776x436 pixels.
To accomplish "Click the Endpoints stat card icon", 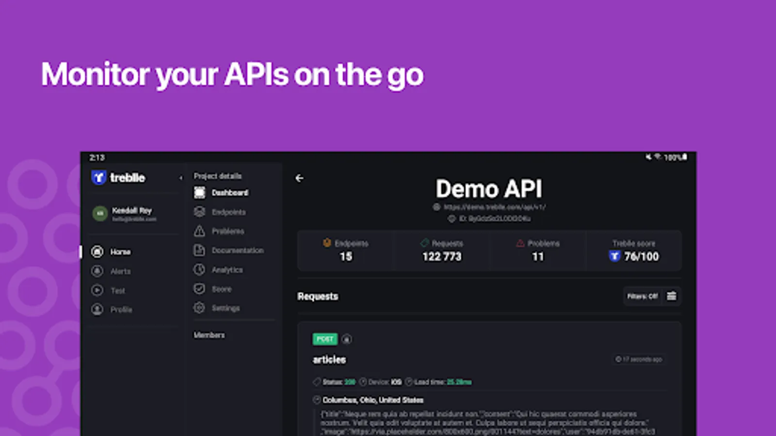I will 327,243.
